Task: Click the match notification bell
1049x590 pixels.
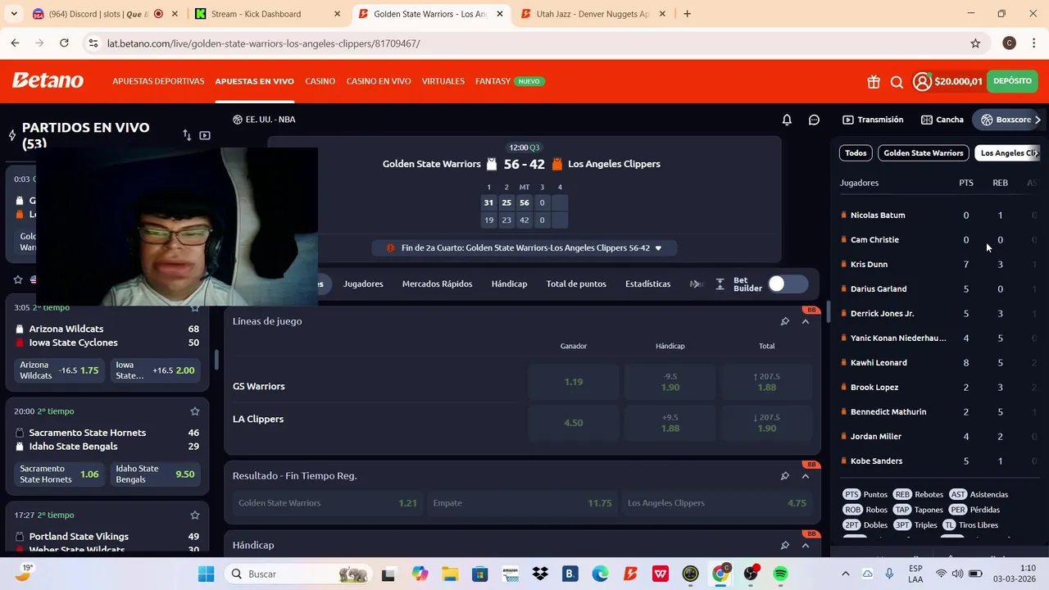Action: 787,120
